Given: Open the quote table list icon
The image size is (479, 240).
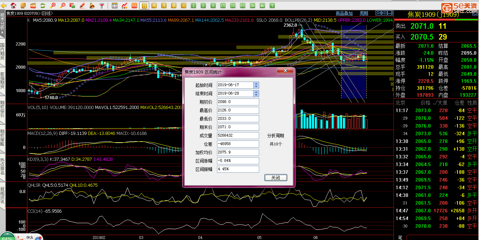Looking at the screenshot, I should pyautogui.click(x=115, y=6).
